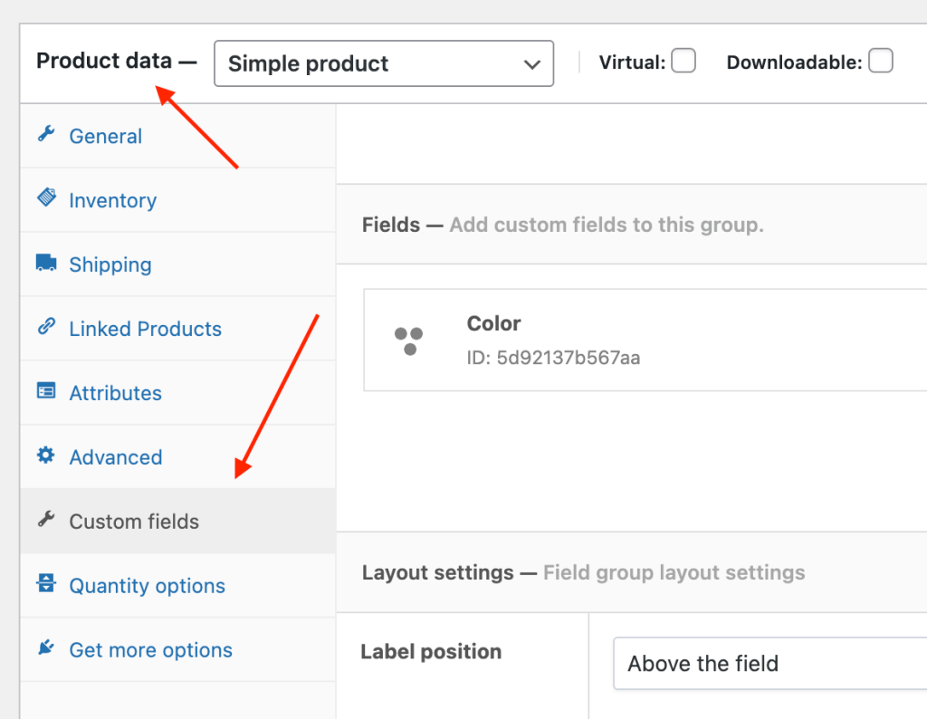Select the General wrench icon
The width and height of the screenshot is (927, 719).
click(x=48, y=136)
